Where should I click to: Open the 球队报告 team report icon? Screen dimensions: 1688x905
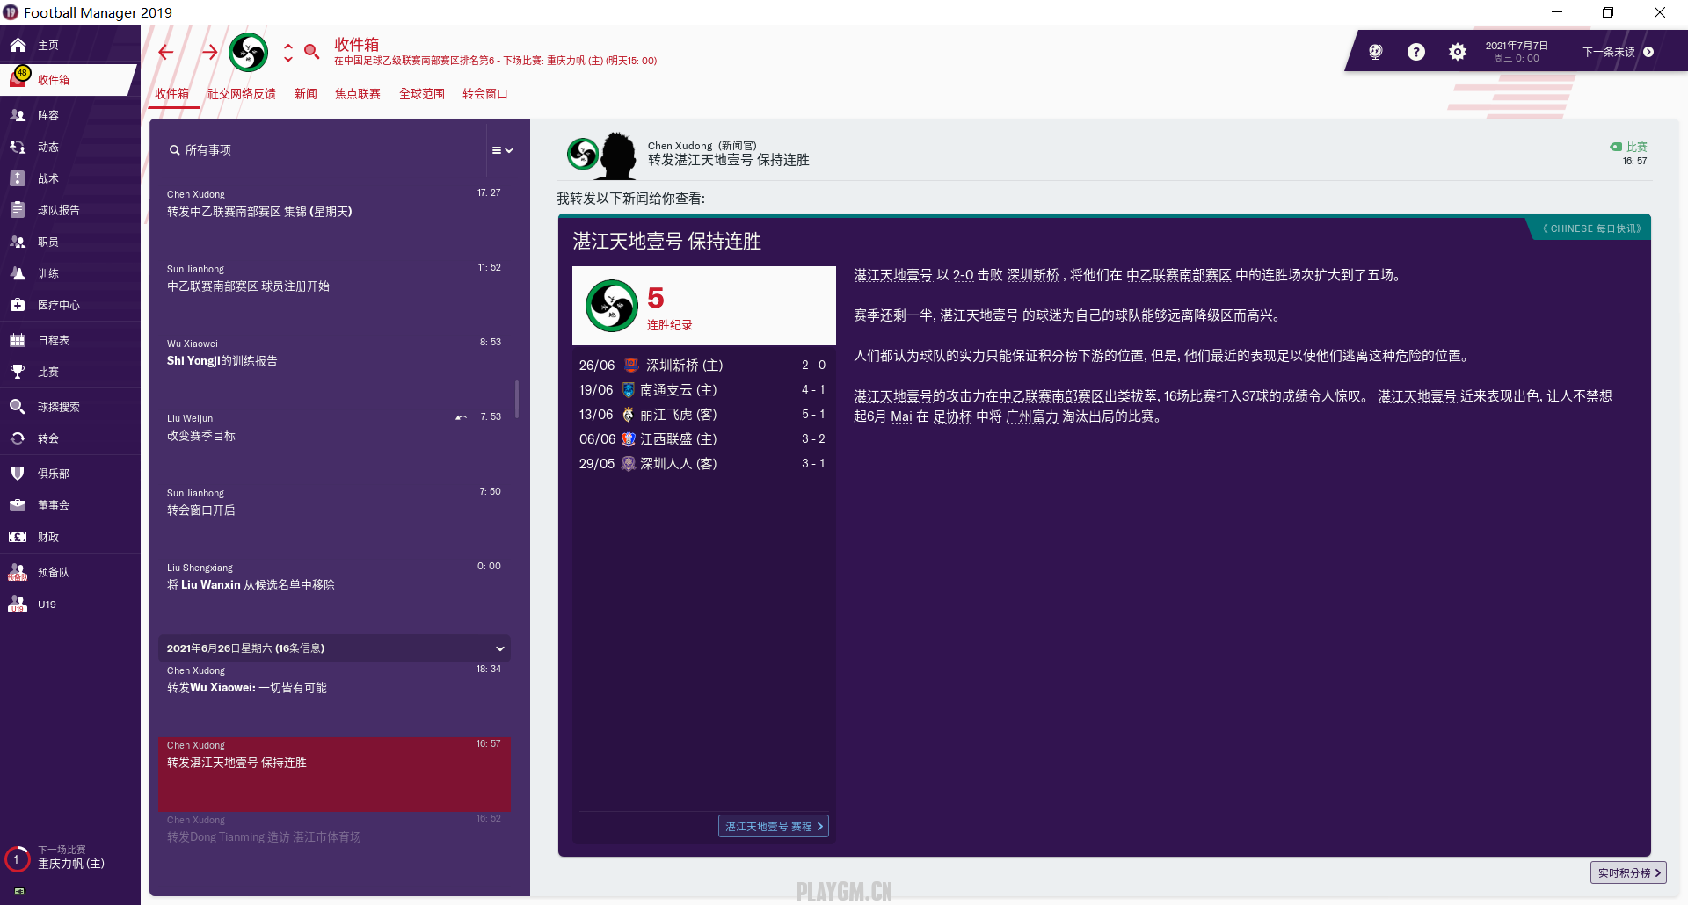[x=18, y=210]
